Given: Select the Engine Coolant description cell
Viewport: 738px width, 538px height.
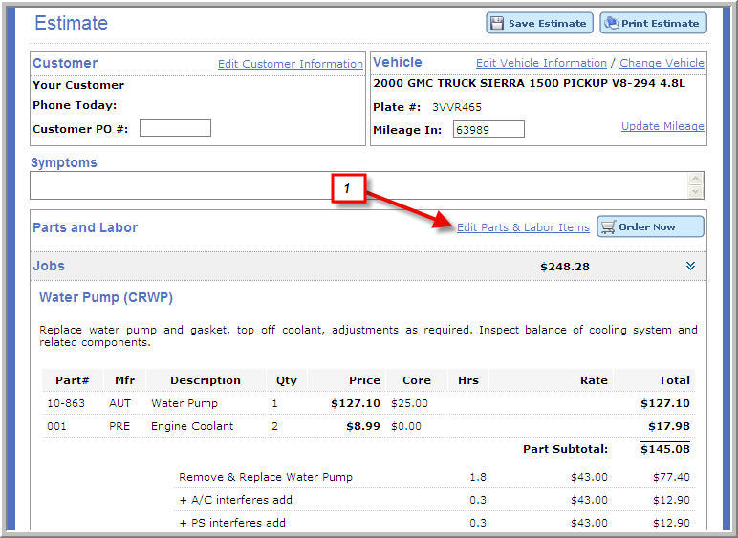Looking at the screenshot, I should click(192, 426).
